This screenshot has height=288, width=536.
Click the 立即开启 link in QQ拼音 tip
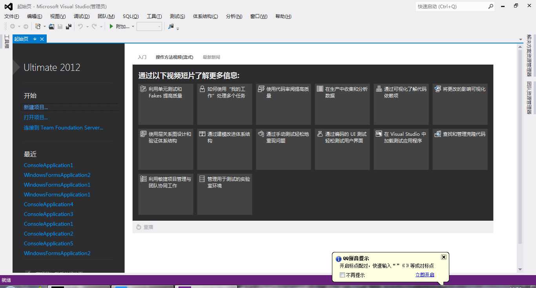coord(425,275)
